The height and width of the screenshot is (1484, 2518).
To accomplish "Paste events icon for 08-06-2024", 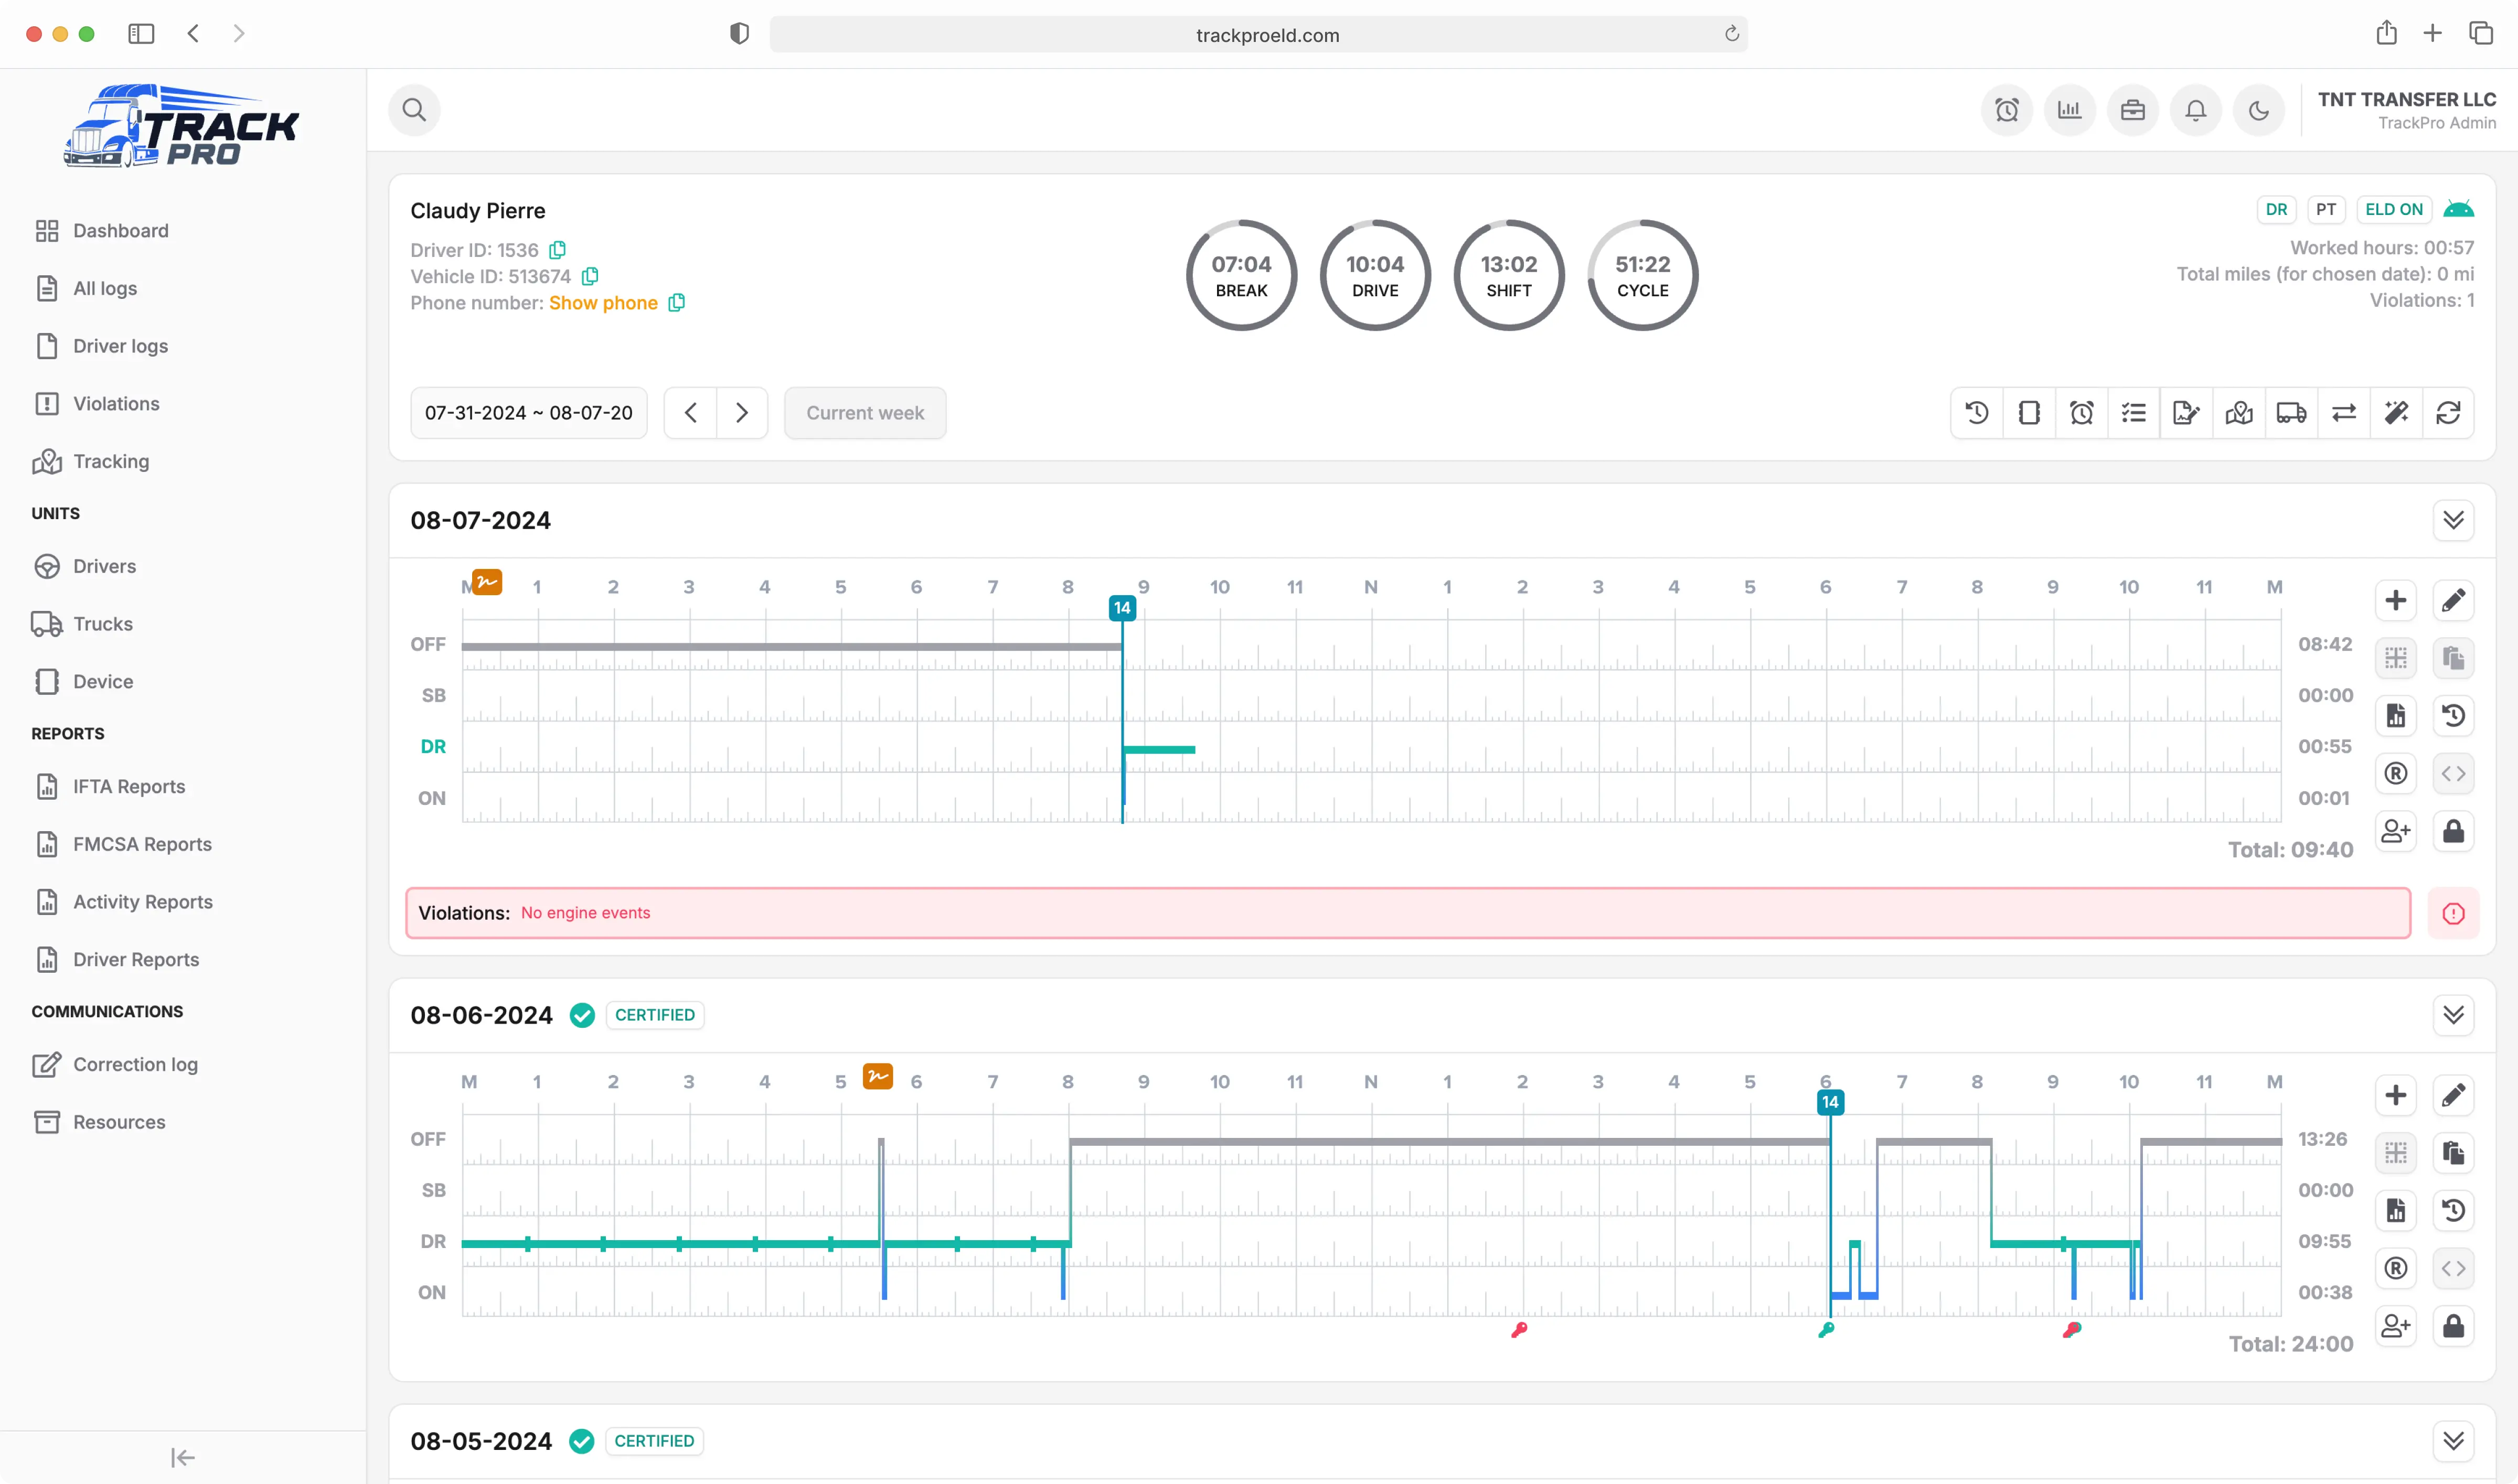I will (x=2453, y=1153).
